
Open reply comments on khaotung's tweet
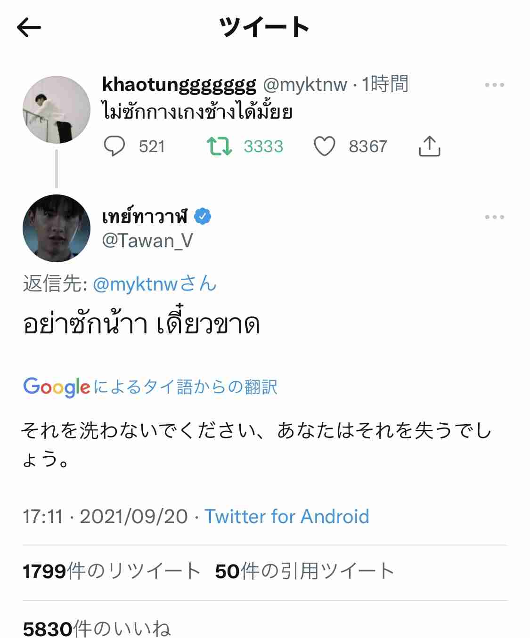point(114,146)
